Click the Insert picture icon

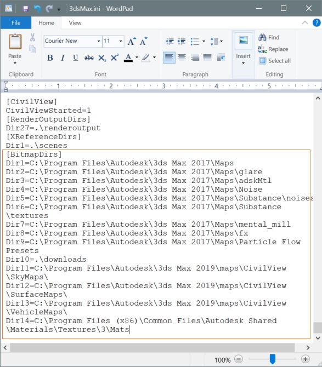point(243,40)
